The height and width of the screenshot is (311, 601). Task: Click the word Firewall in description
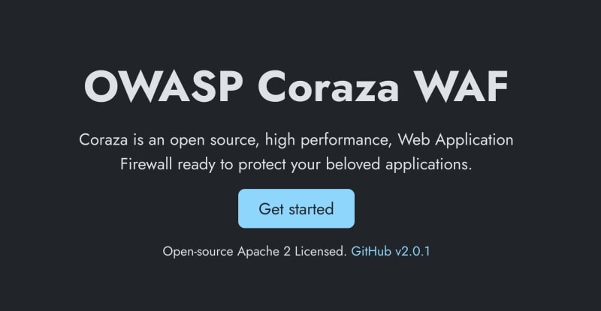tap(148, 164)
